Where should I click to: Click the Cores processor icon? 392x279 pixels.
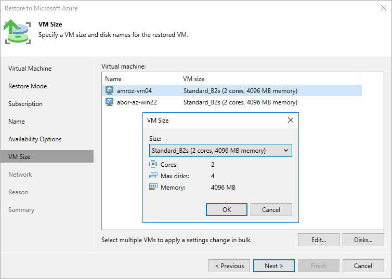pyautogui.click(x=153, y=164)
